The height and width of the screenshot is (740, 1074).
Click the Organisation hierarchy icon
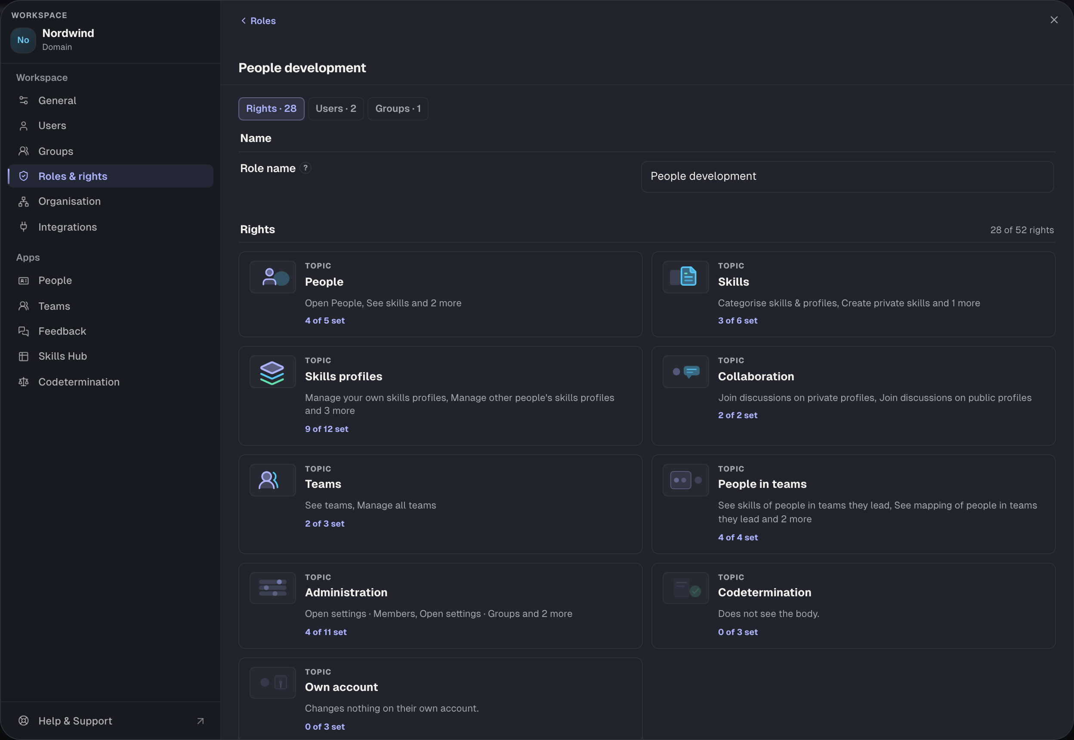(24, 201)
